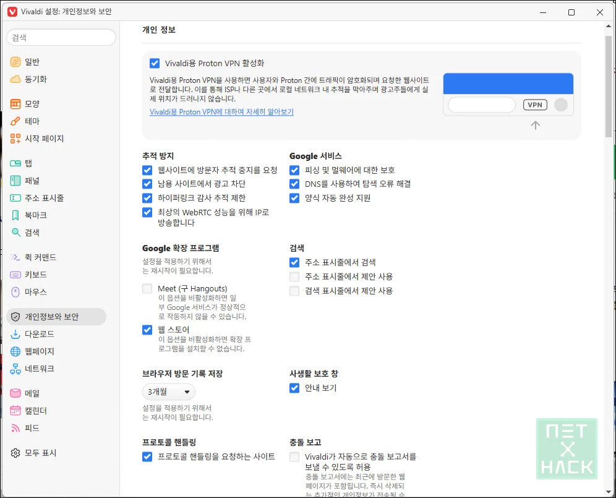Enable 검색 표시줄에서 제안 사용 checkbox
The height and width of the screenshot is (498, 616).
[x=294, y=291]
